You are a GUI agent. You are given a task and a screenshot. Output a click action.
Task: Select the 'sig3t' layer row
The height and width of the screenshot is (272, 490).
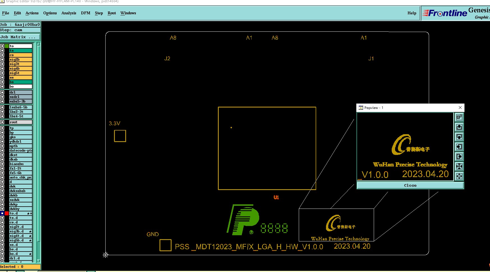[21, 64]
